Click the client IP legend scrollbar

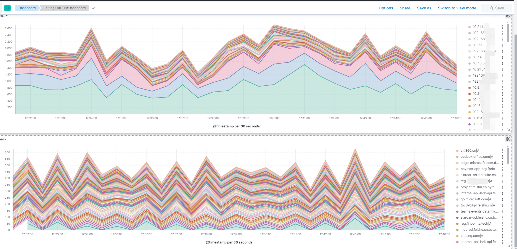pos(508,33)
